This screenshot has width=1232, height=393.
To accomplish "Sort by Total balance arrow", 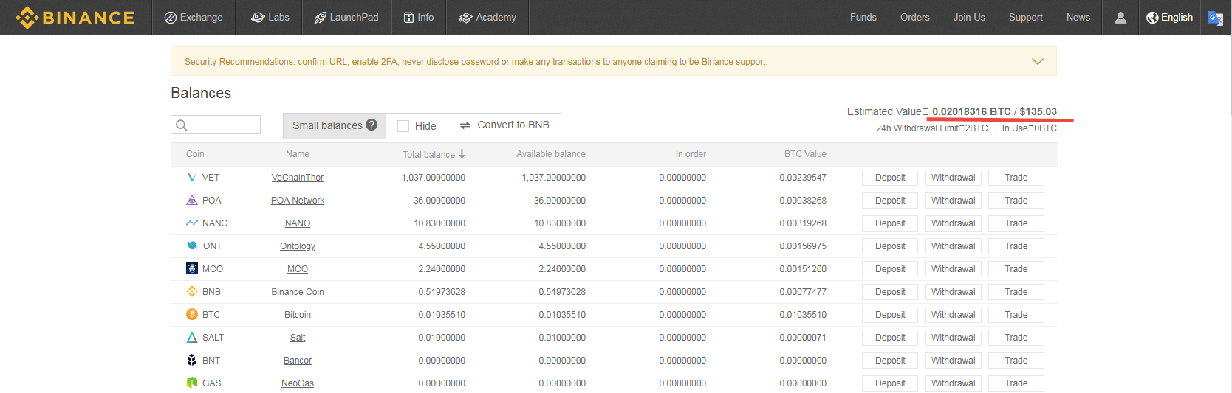I will pyautogui.click(x=462, y=154).
